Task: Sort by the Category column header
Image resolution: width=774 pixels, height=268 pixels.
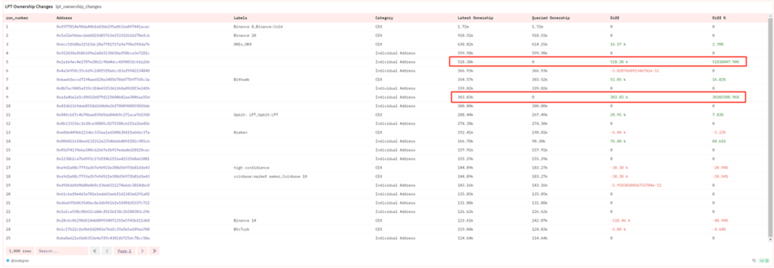Action: click(x=384, y=18)
